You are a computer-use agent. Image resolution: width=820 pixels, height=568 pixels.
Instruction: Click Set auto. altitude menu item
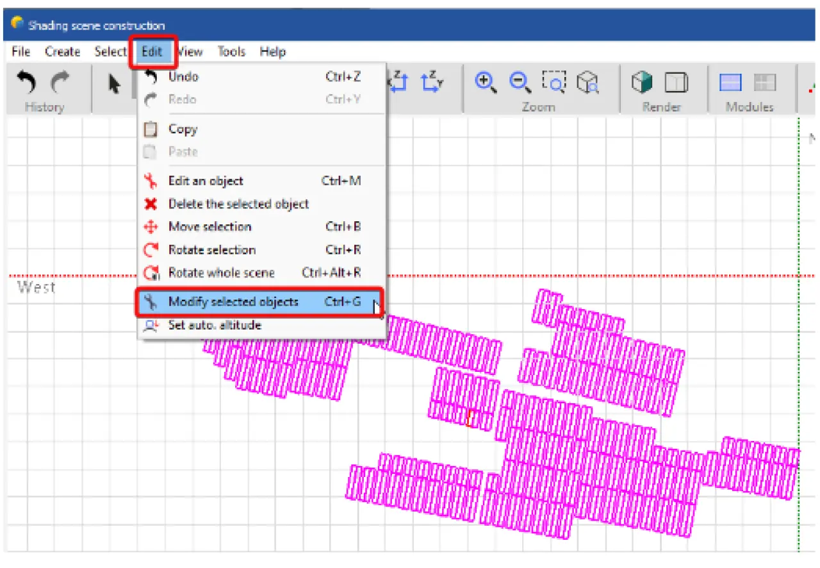215,325
